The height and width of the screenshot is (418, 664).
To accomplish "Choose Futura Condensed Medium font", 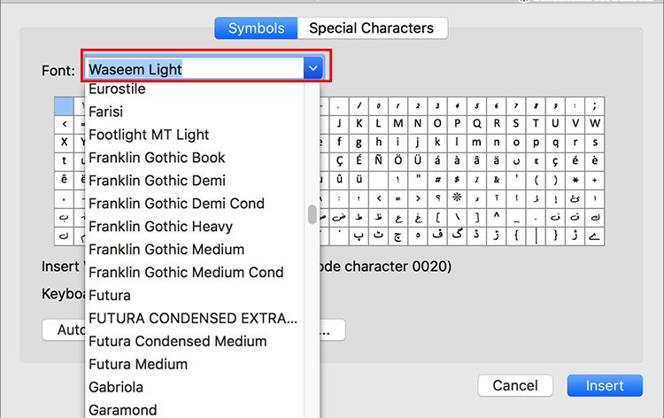I will 177,341.
